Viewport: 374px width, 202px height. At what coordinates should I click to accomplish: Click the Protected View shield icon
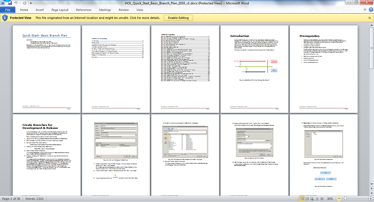(x=5, y=18)
